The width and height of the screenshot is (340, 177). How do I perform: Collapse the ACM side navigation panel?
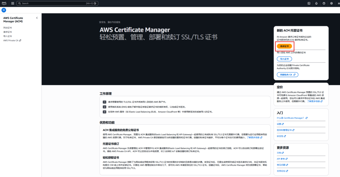pyautogui.click(x=37, y=18)
